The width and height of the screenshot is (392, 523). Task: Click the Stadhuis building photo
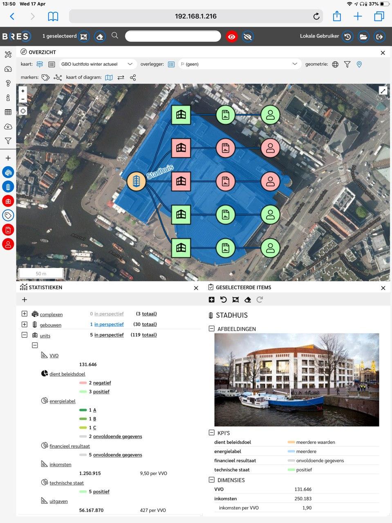[x=296, y=380]
